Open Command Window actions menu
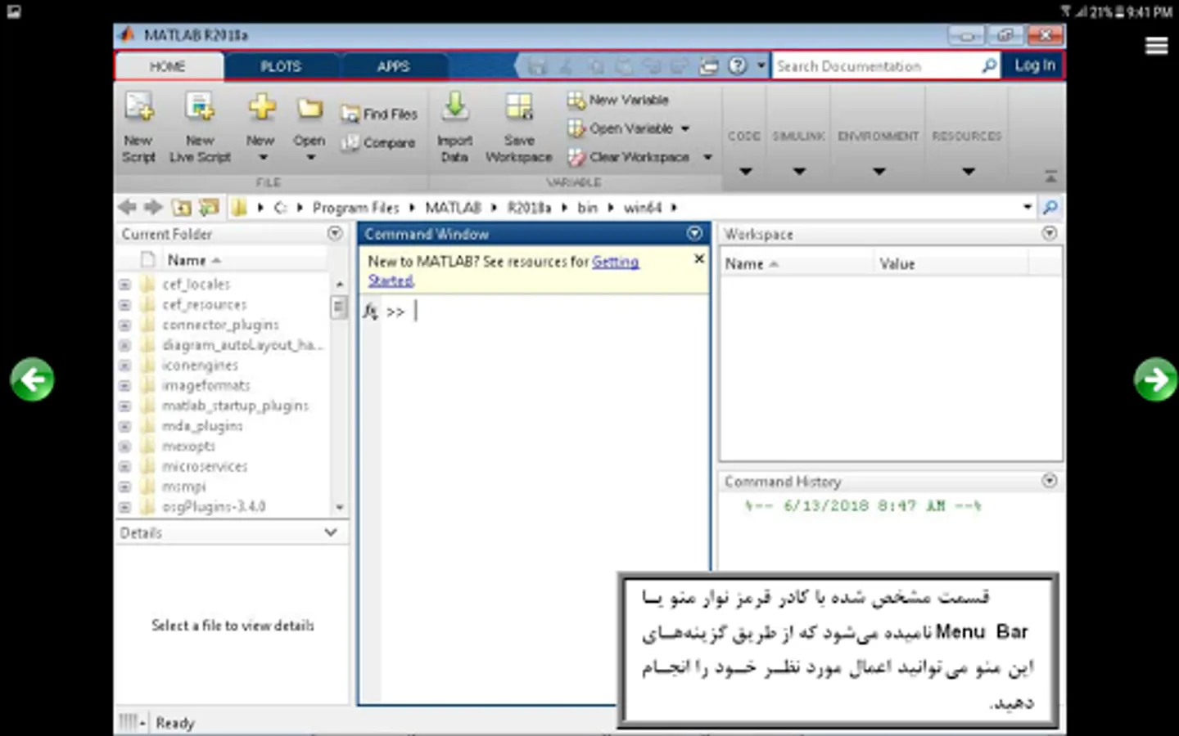Image resolution: width=1179 pixels, height=736 pixels. 695,234
